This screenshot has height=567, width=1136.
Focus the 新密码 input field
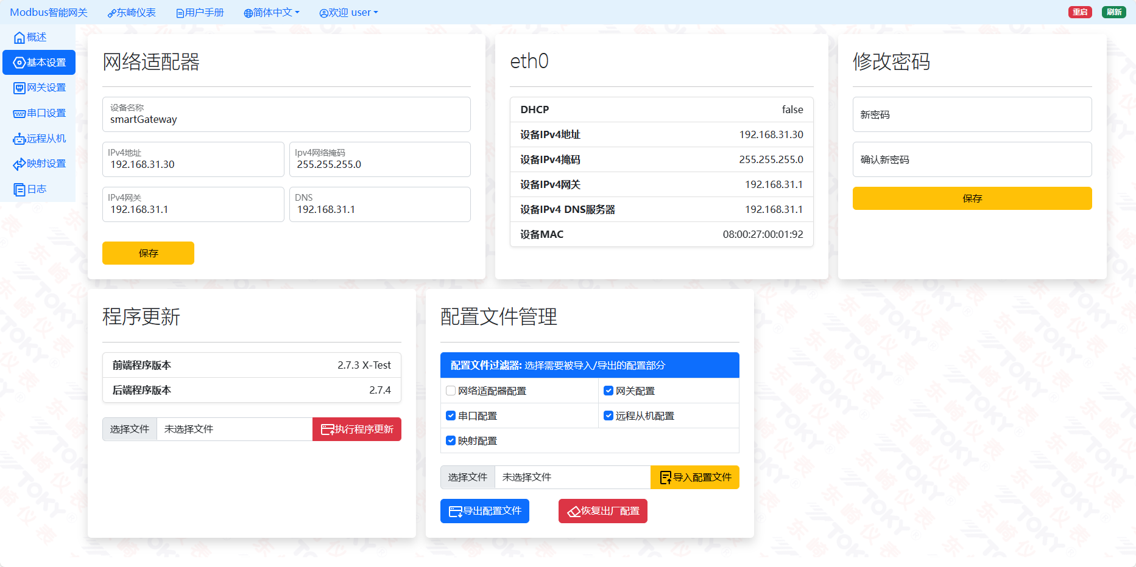[x=972, y=114]
